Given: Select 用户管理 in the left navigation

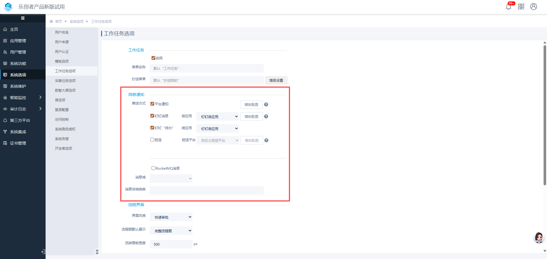Looking at the screenshot, I should (x=18, y=52).
